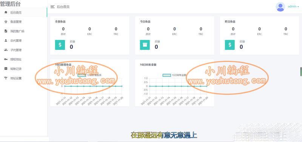Click the 鱼苗管理 sidebar icon

pos(6,22)
